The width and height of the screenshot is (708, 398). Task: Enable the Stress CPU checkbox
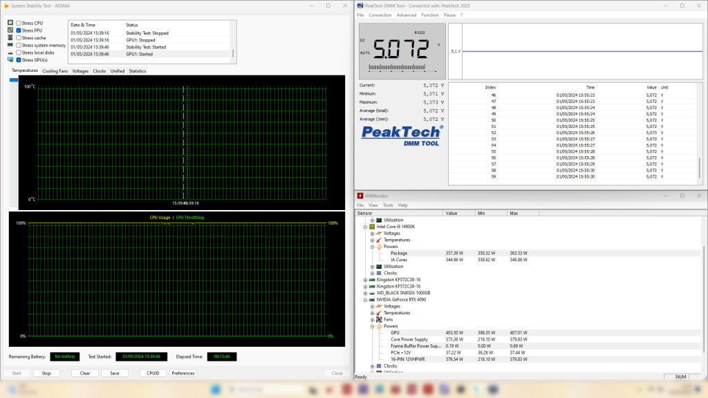coord(19,23)
